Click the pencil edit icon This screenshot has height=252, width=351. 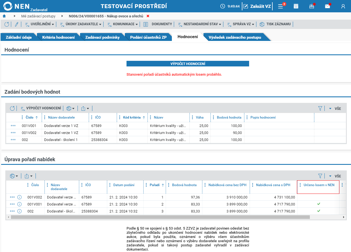coord(17,24)
